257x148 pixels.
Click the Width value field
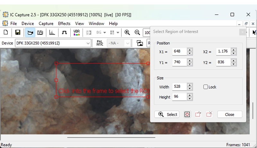click(179, 87)
